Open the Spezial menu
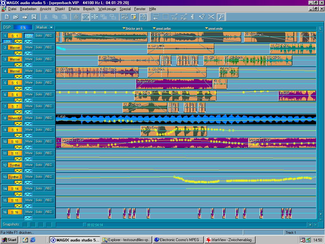 click(125, 9)
